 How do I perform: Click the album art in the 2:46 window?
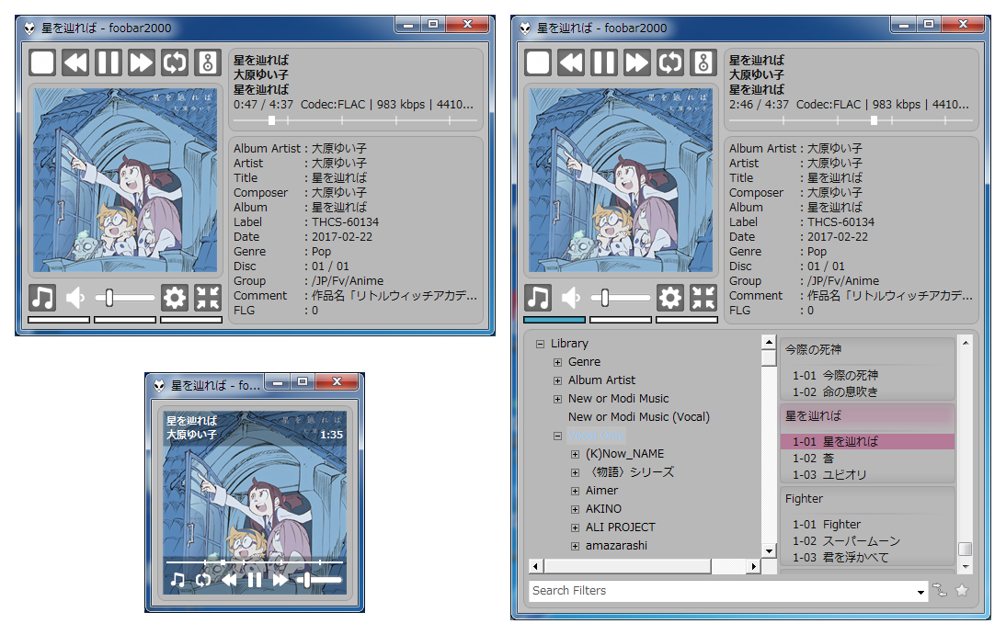pos(621,180)
